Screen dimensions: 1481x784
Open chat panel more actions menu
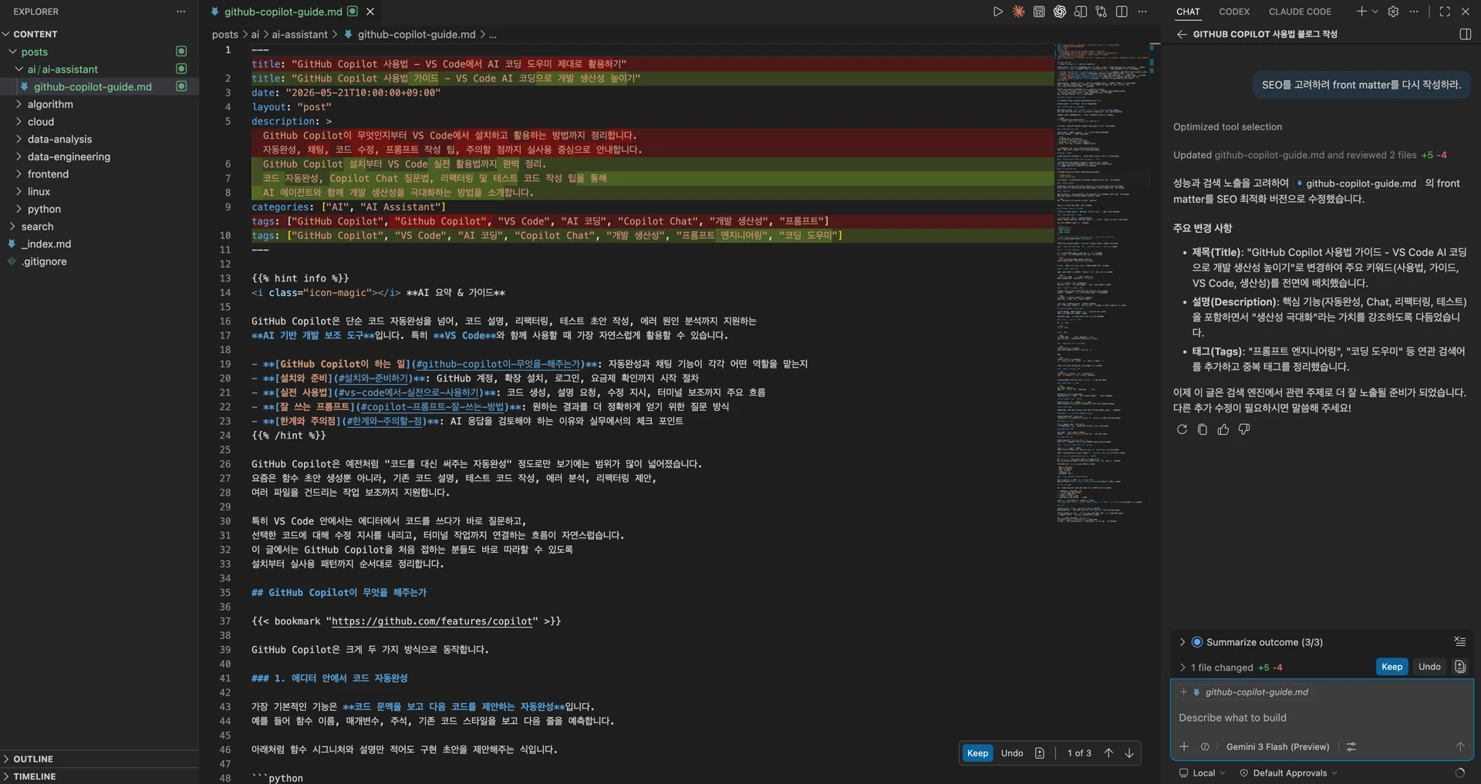pyautogui.click(x=1413, y=12)
